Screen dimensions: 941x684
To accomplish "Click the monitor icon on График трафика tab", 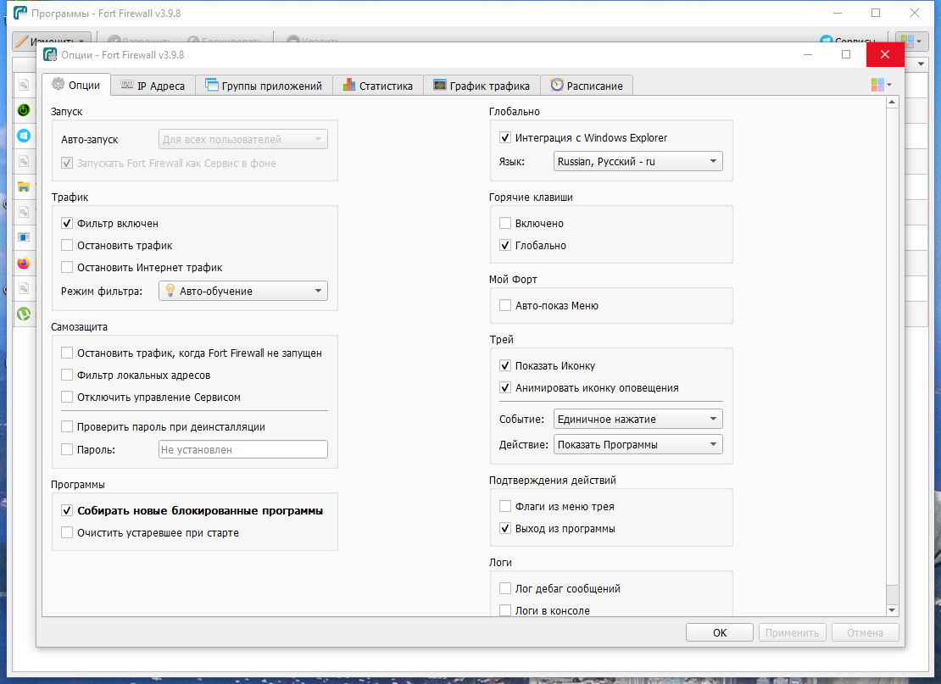I will point(440,86).
